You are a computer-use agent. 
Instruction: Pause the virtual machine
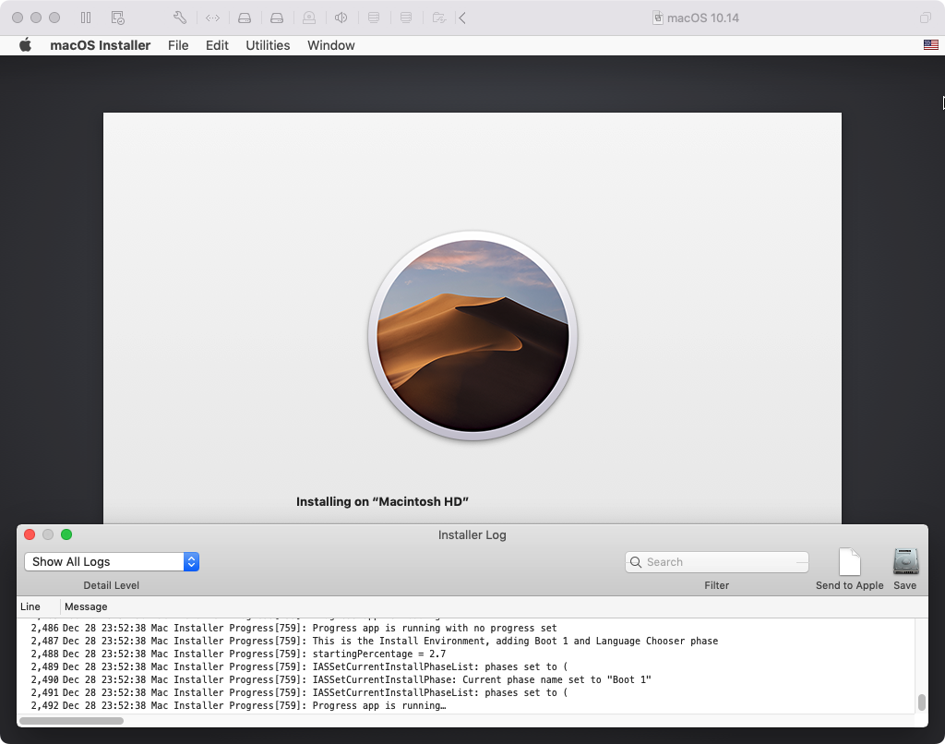[86, 18]
